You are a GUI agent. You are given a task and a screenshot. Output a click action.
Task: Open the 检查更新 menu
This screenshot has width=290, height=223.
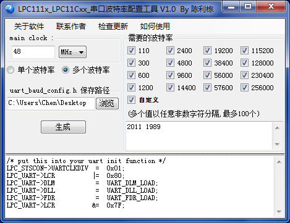pyautogui.click(x=113, y=27)
